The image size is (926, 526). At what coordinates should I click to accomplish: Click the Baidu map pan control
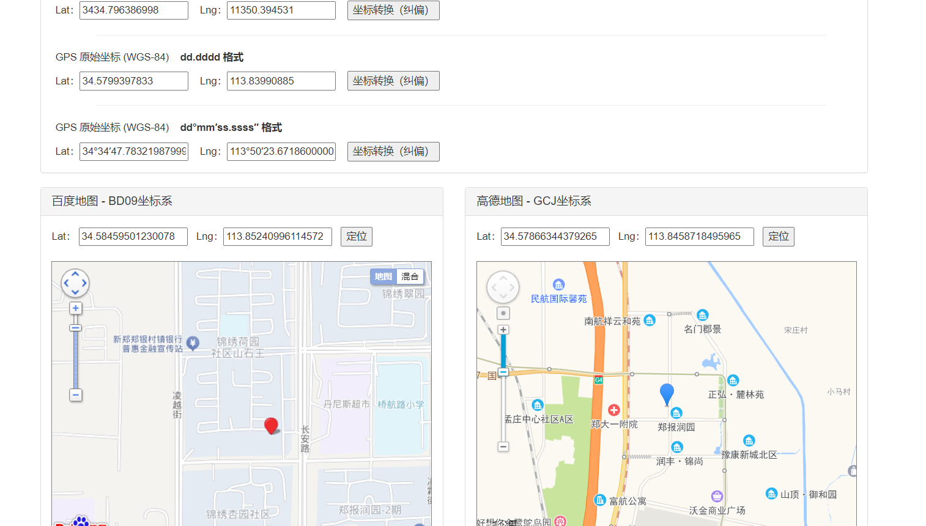(75, 283)
